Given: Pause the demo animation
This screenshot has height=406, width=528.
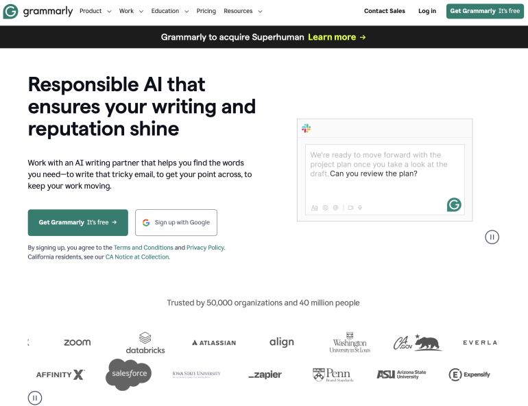Looking at the screenshot, I should click(492, 237).
